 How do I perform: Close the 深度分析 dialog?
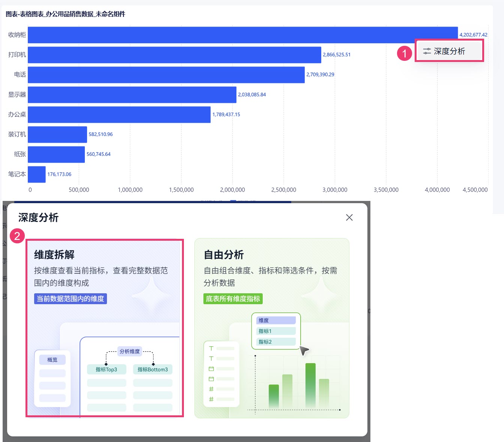349,217
